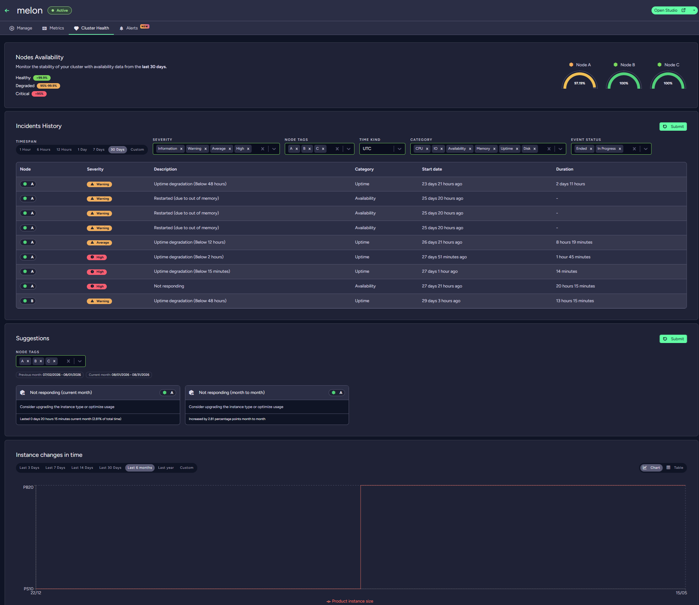
Task: Set timespan to 7 Days
Action: (98, 149)
